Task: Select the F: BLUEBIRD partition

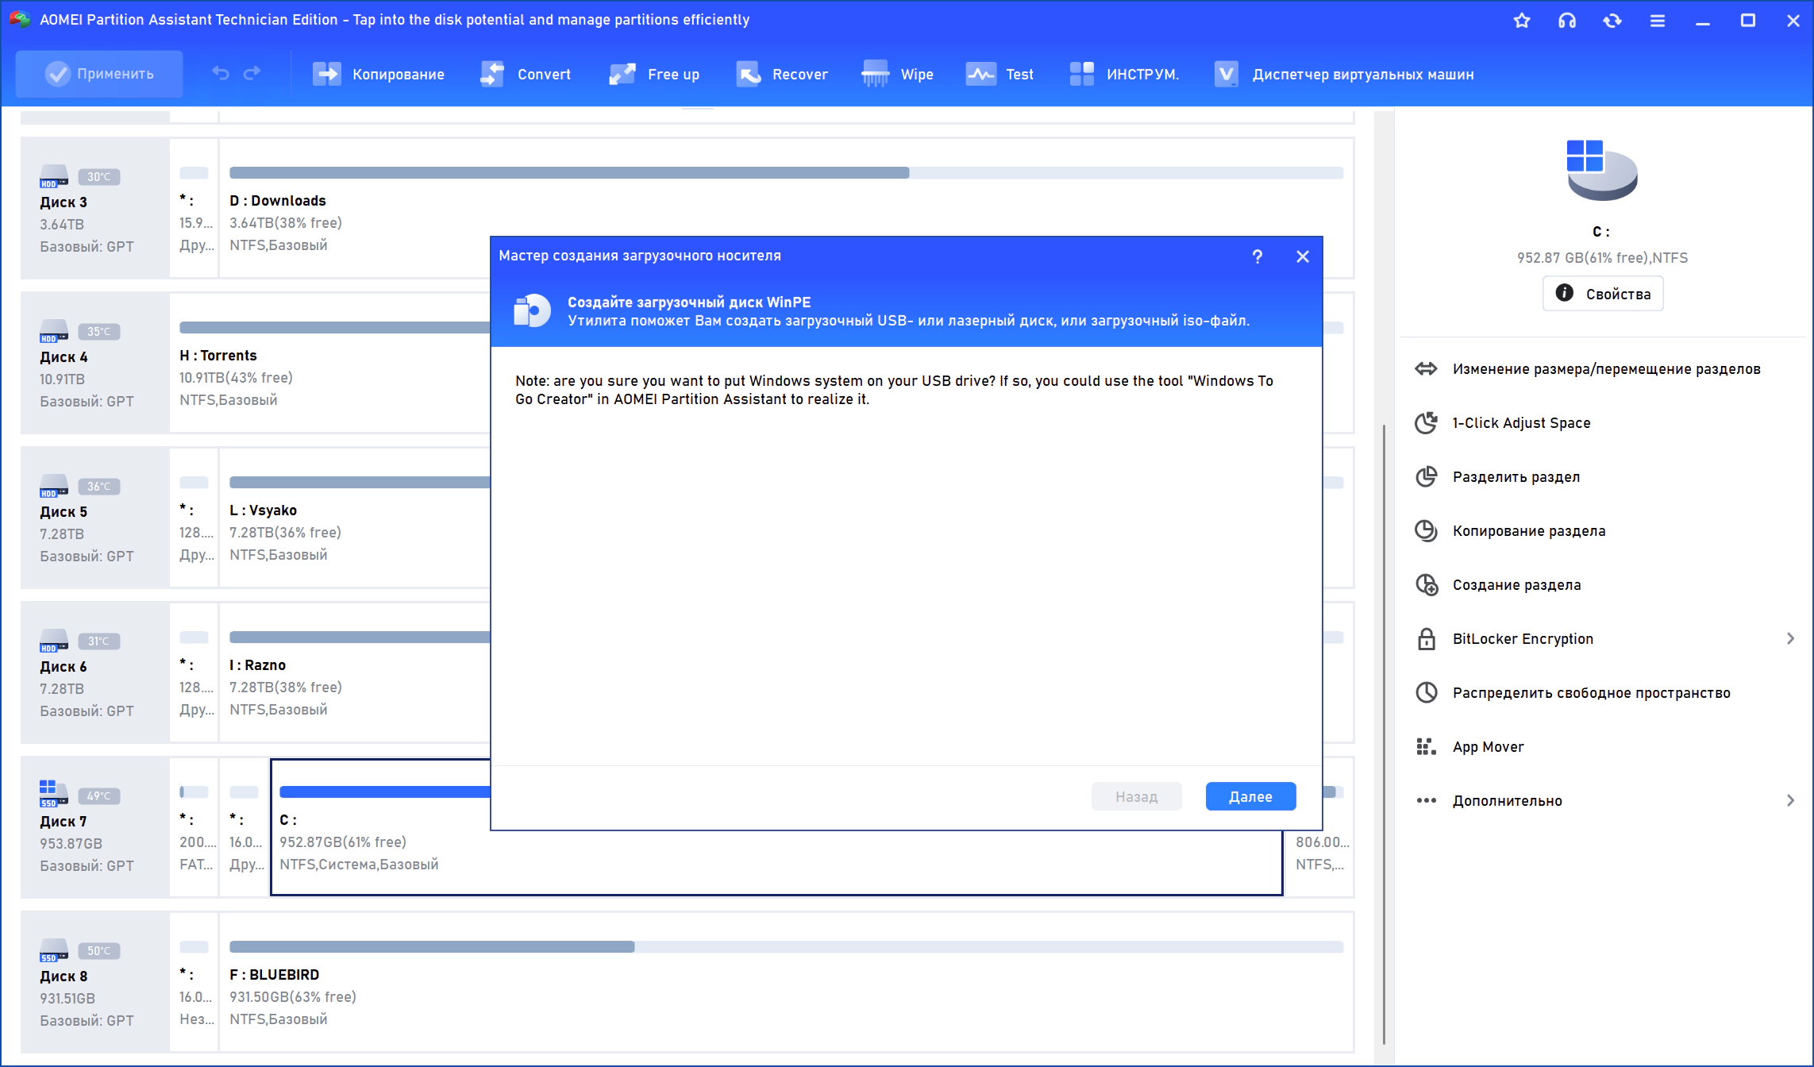Action: point(786,982)
